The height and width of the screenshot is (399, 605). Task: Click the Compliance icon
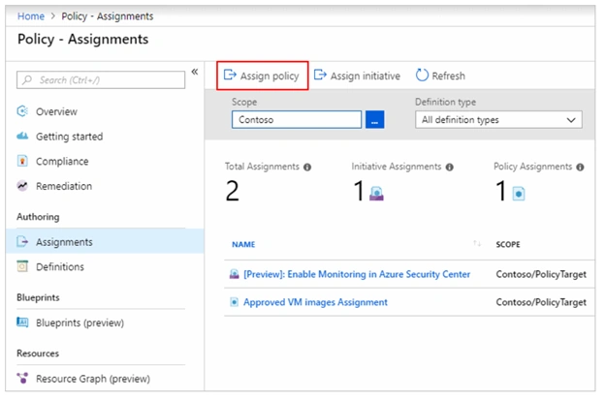pos(22,161)
